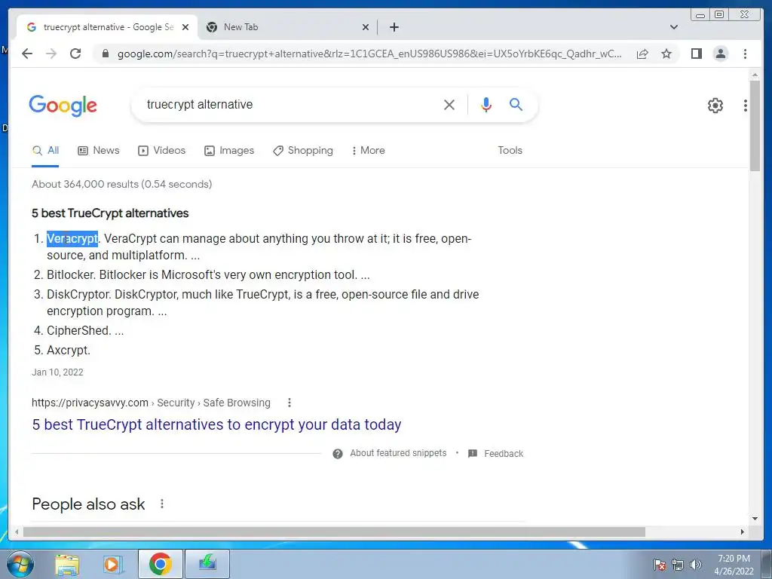The height and width of the screenshot is (579, 772).
Task: Click the Action Center flag tray icon
Action: [x=659, y=565]
